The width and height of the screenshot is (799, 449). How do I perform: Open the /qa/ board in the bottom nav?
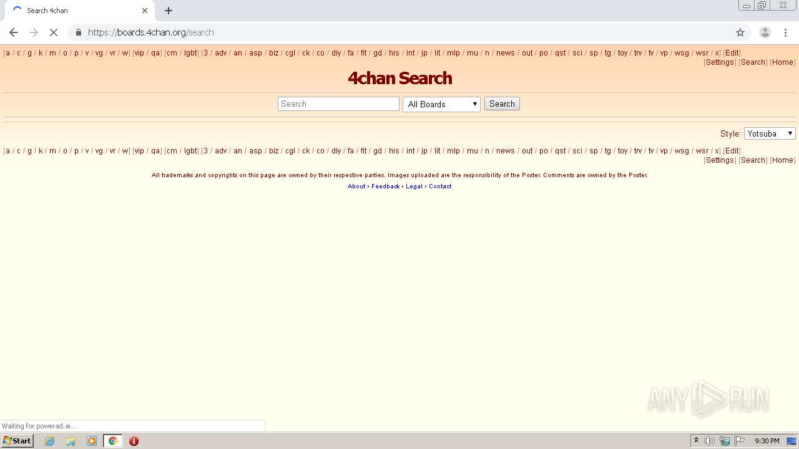coord(155,151)
